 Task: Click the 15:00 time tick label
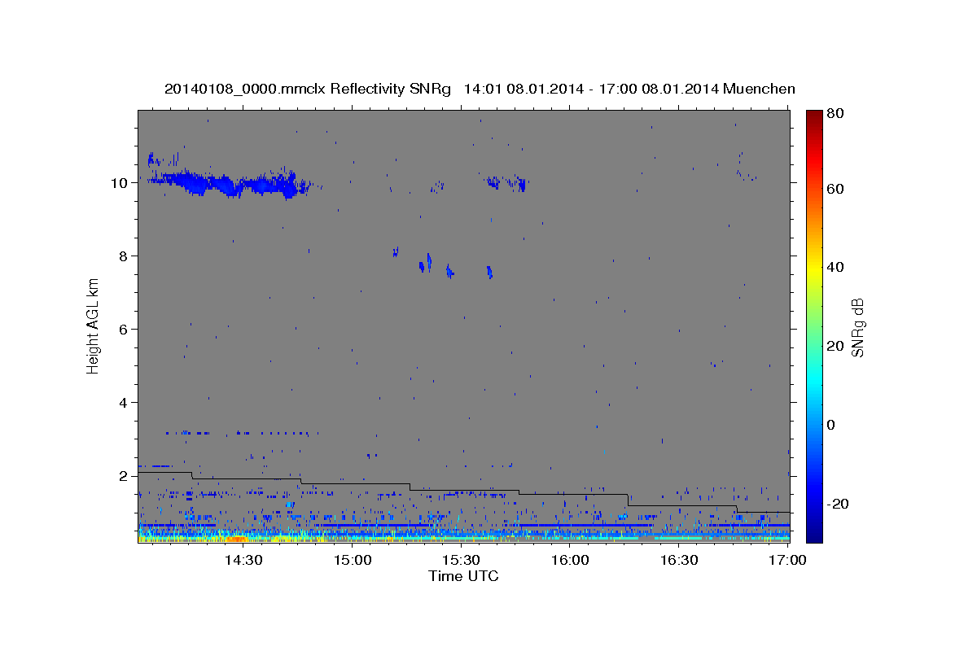click(352, 561)
